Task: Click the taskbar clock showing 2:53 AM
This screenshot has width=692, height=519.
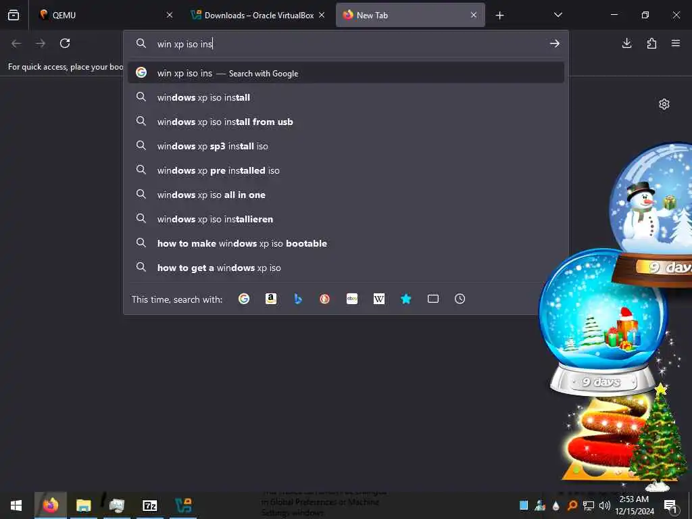Action: coord(634,505)
